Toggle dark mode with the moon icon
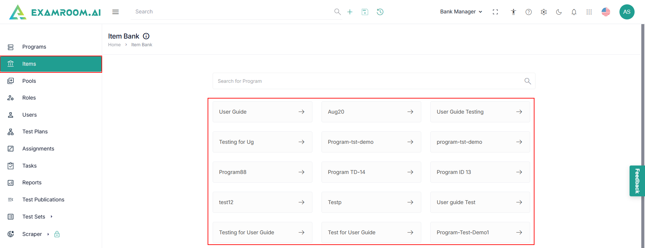Viewport: 645px width, 248px height. click(x=559, y=12)
